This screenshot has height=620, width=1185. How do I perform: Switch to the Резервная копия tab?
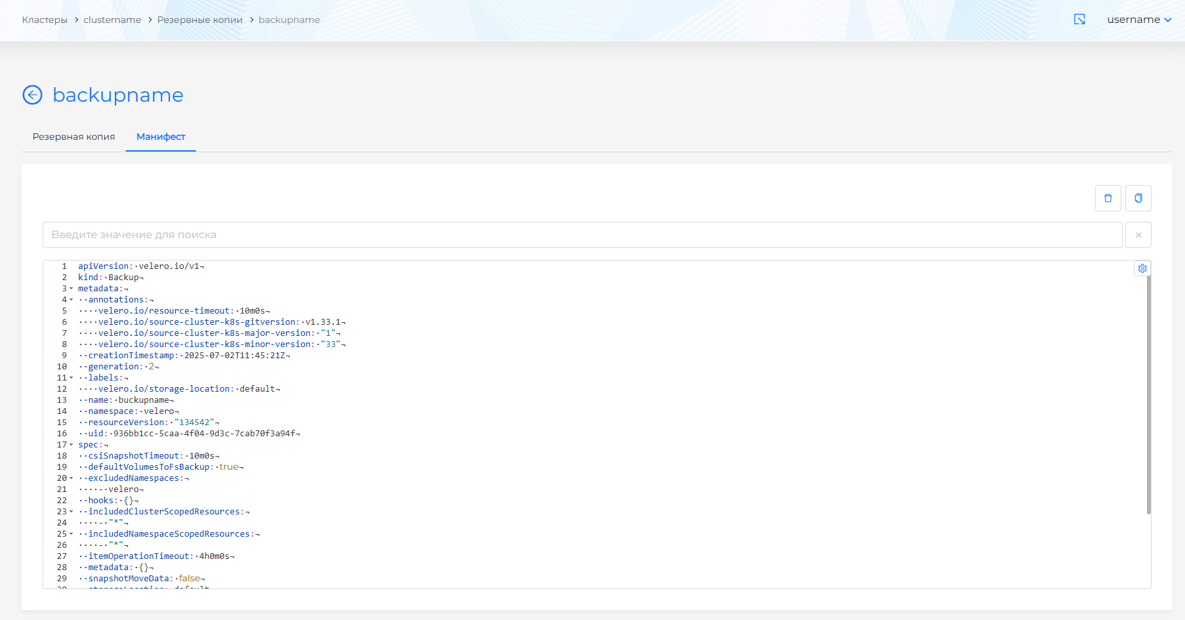coord(73,136)
